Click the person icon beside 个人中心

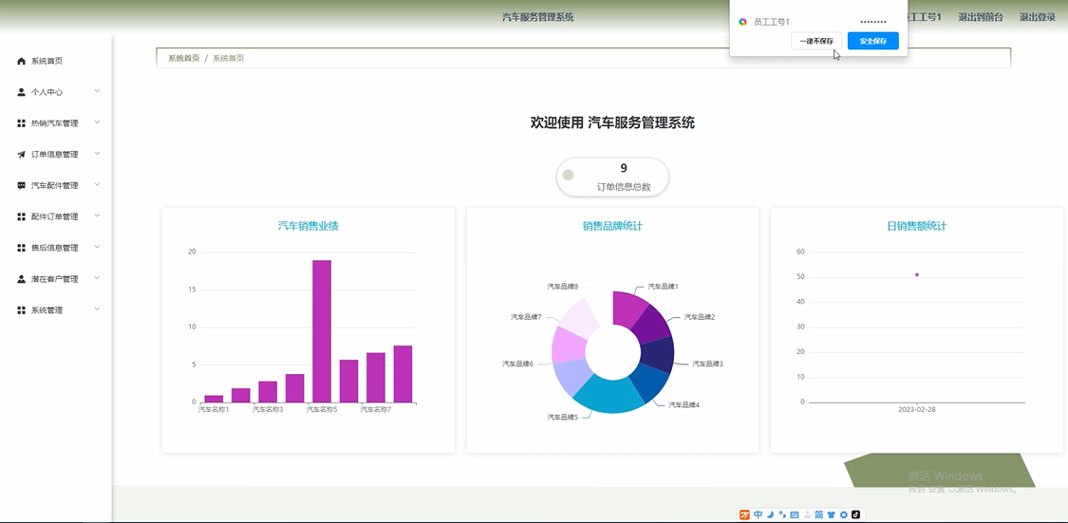[x=21, y=92]
